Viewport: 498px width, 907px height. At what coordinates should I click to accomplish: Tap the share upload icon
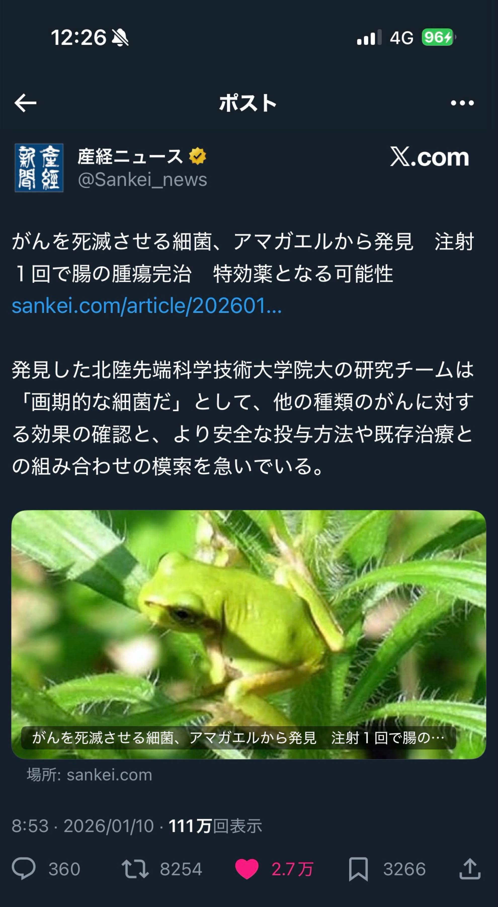click(x=470, y=868)
